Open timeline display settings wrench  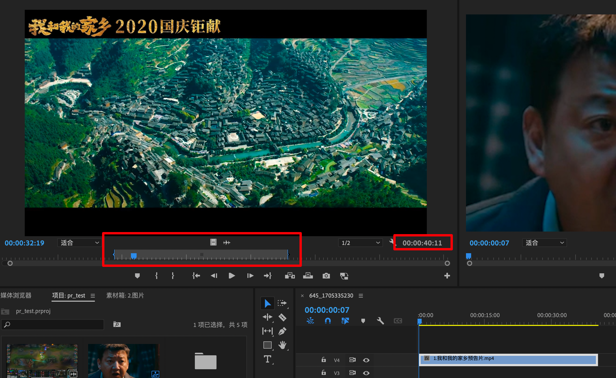click(380, 321)
